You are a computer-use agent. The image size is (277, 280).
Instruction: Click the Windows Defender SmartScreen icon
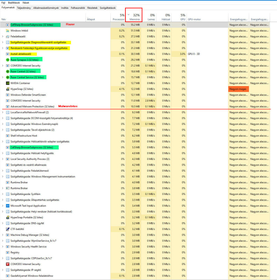click(x=7, y=95)
